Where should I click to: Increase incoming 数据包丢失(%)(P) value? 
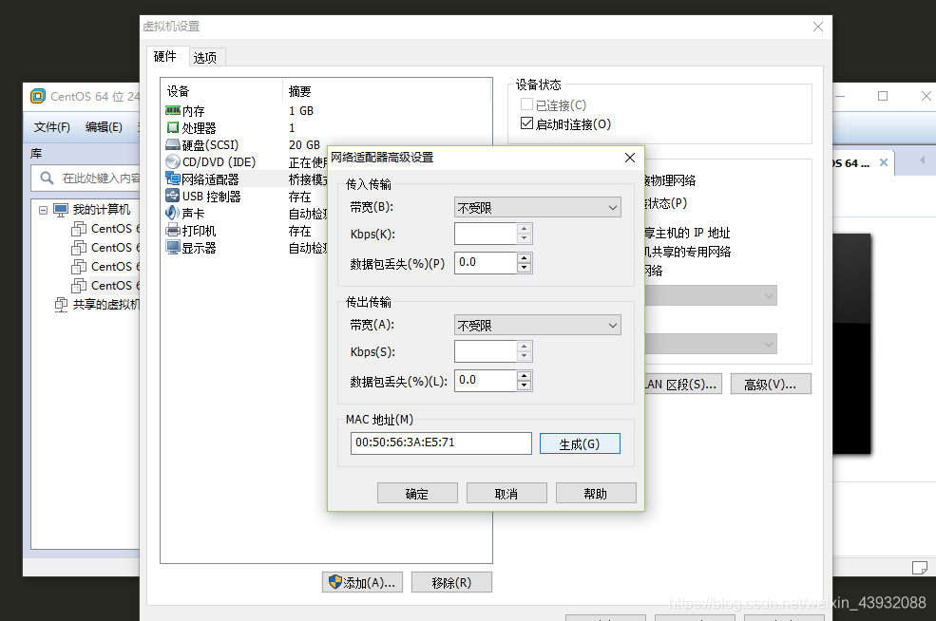524,257
